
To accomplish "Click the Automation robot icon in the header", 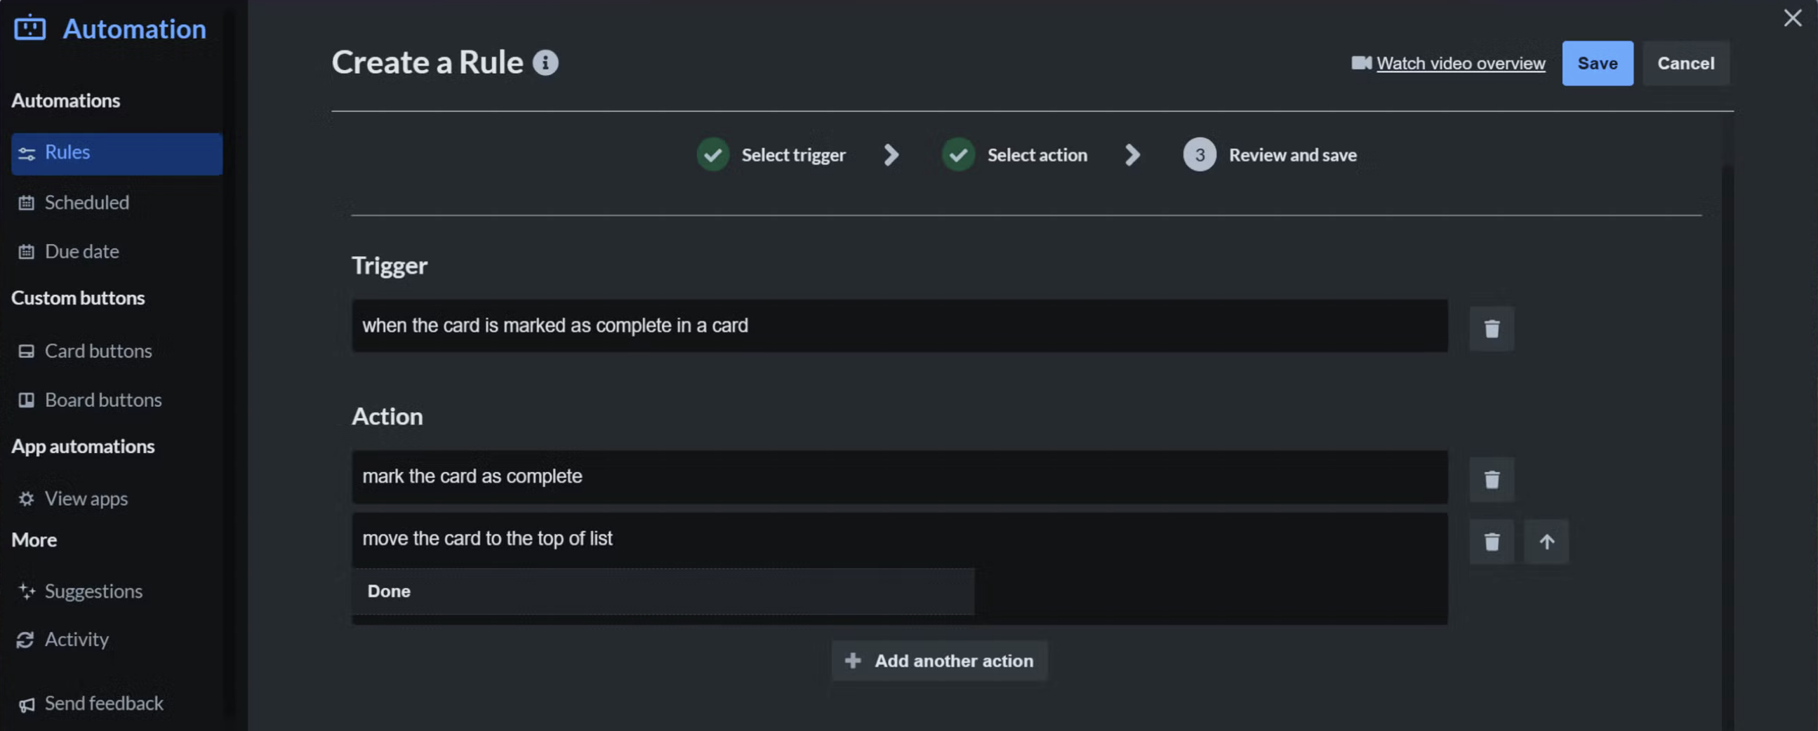I will [30, 28].
